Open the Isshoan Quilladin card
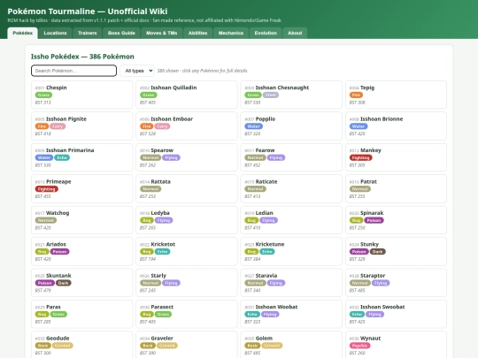Image resolution: width=478 pixels, height=358 pixels. pos(187,95)
